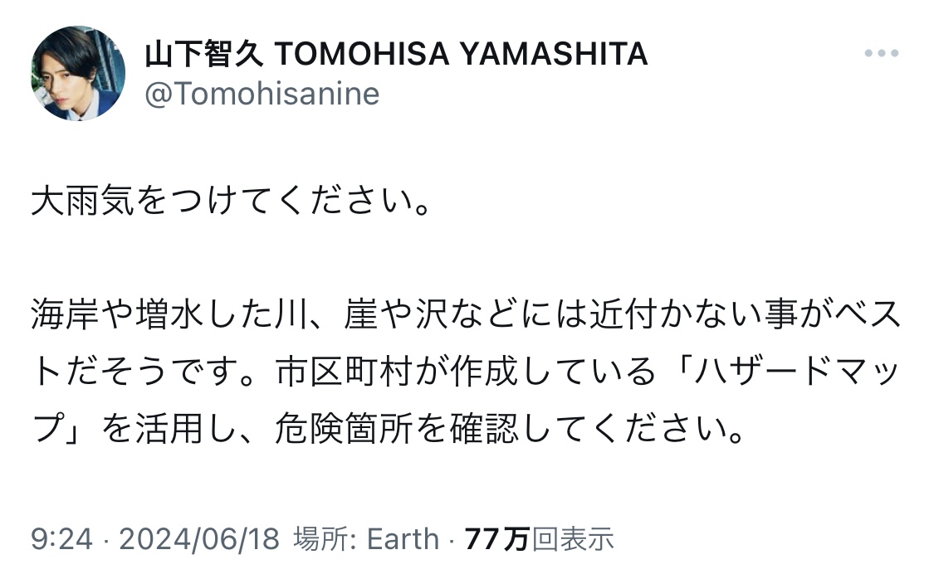Click the @Tomohisanine handle
This screenshot has width=934, height=574.
[x=262, y=94]
